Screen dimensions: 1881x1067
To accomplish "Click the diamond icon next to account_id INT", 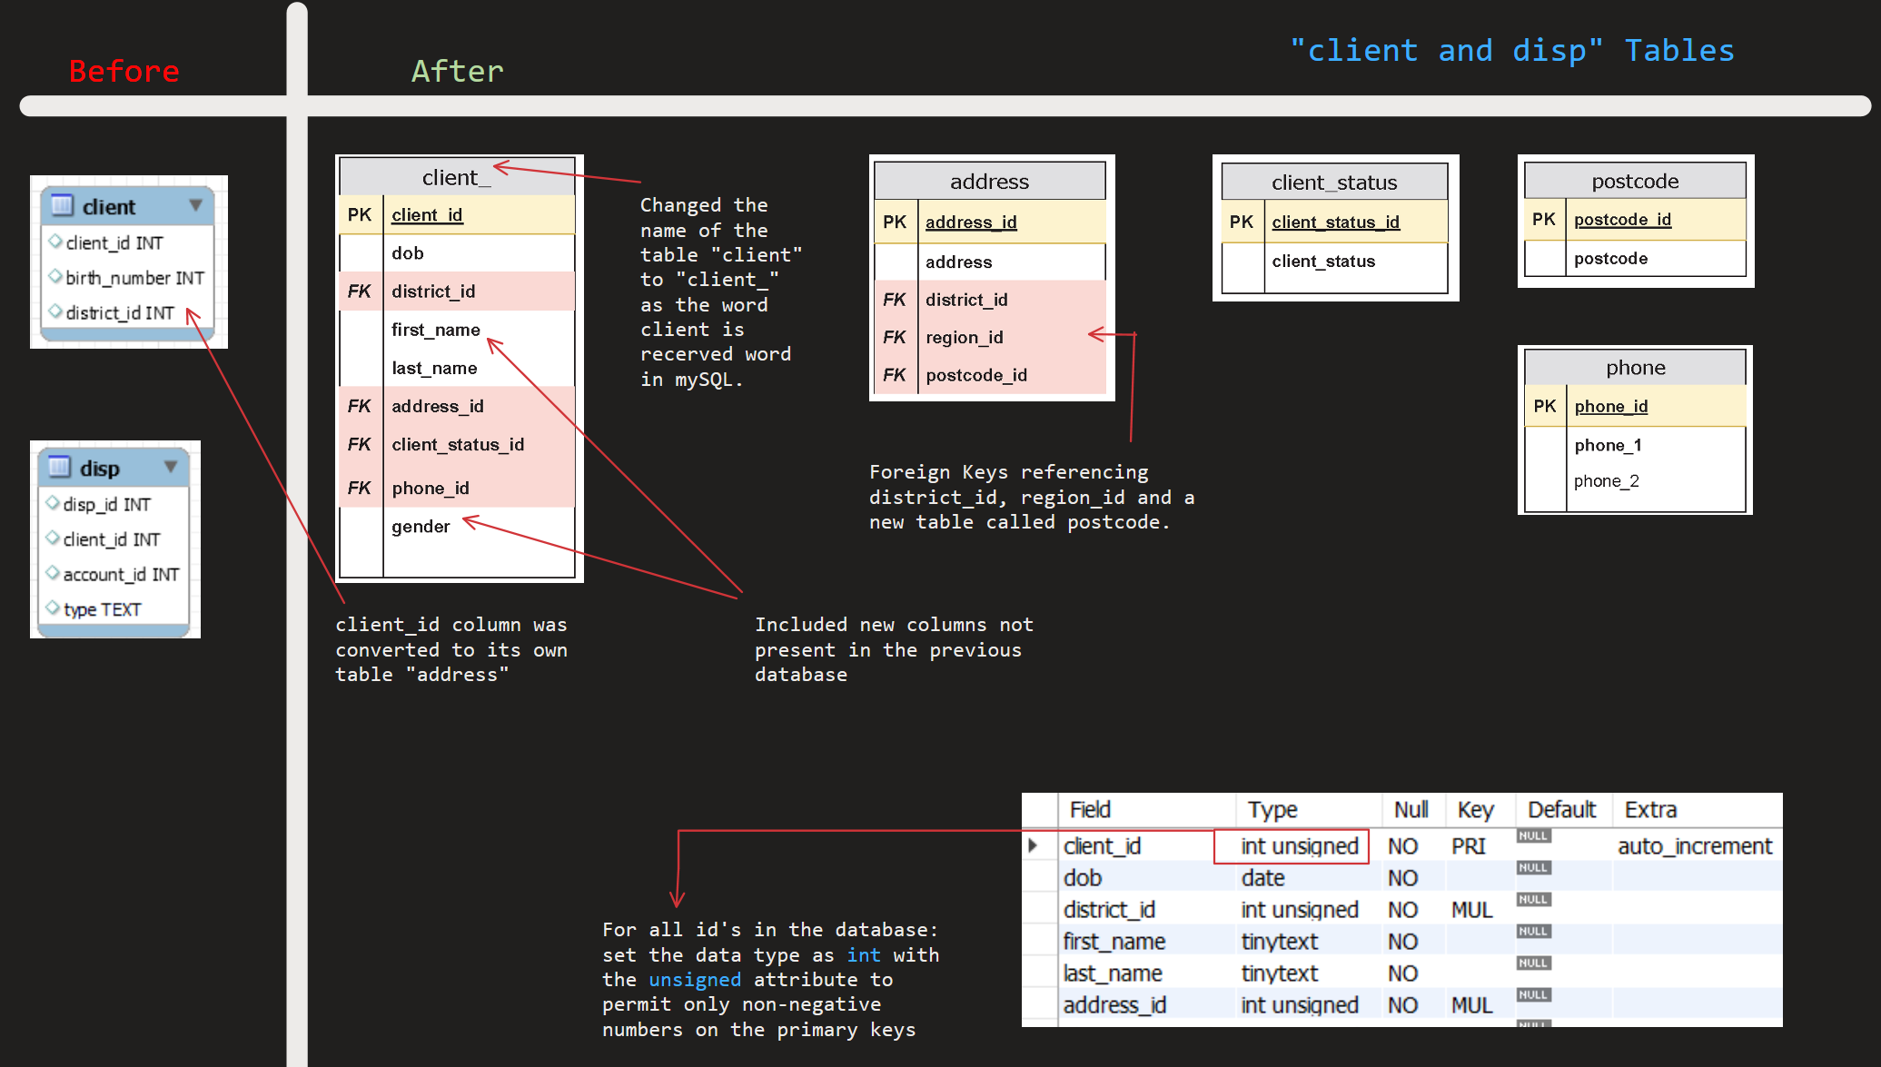I will 52,574.
